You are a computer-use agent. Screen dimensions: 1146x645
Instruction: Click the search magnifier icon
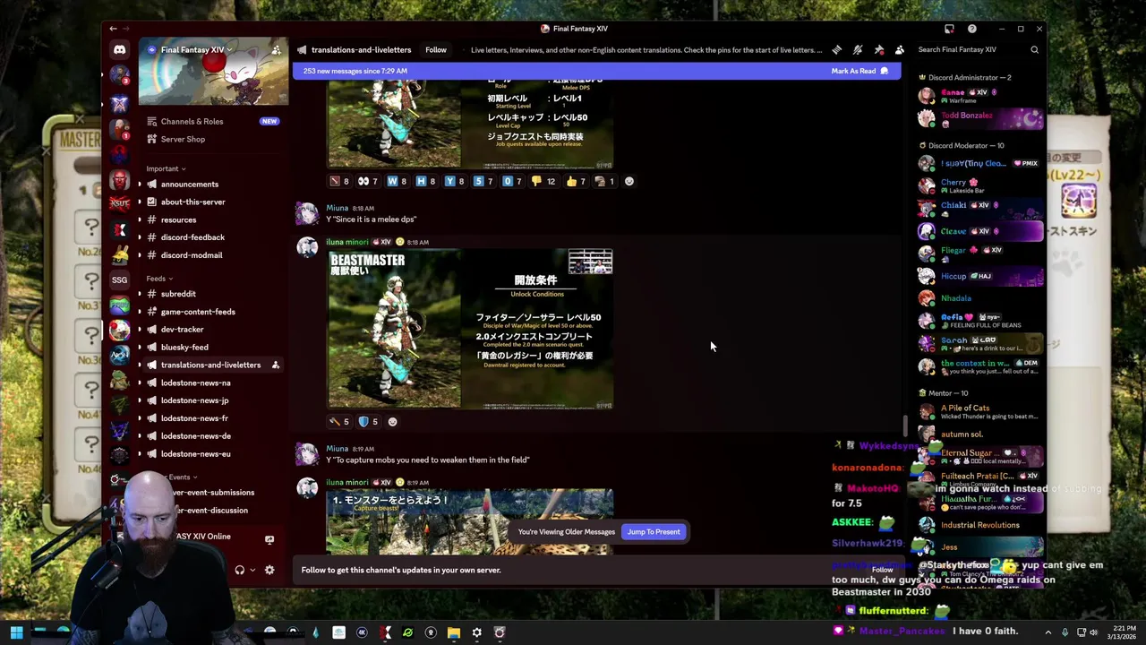click(x=1035, y=50)
